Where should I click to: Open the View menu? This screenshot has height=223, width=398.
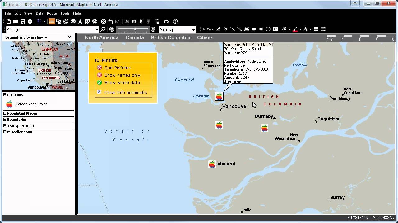coord(28,13)
